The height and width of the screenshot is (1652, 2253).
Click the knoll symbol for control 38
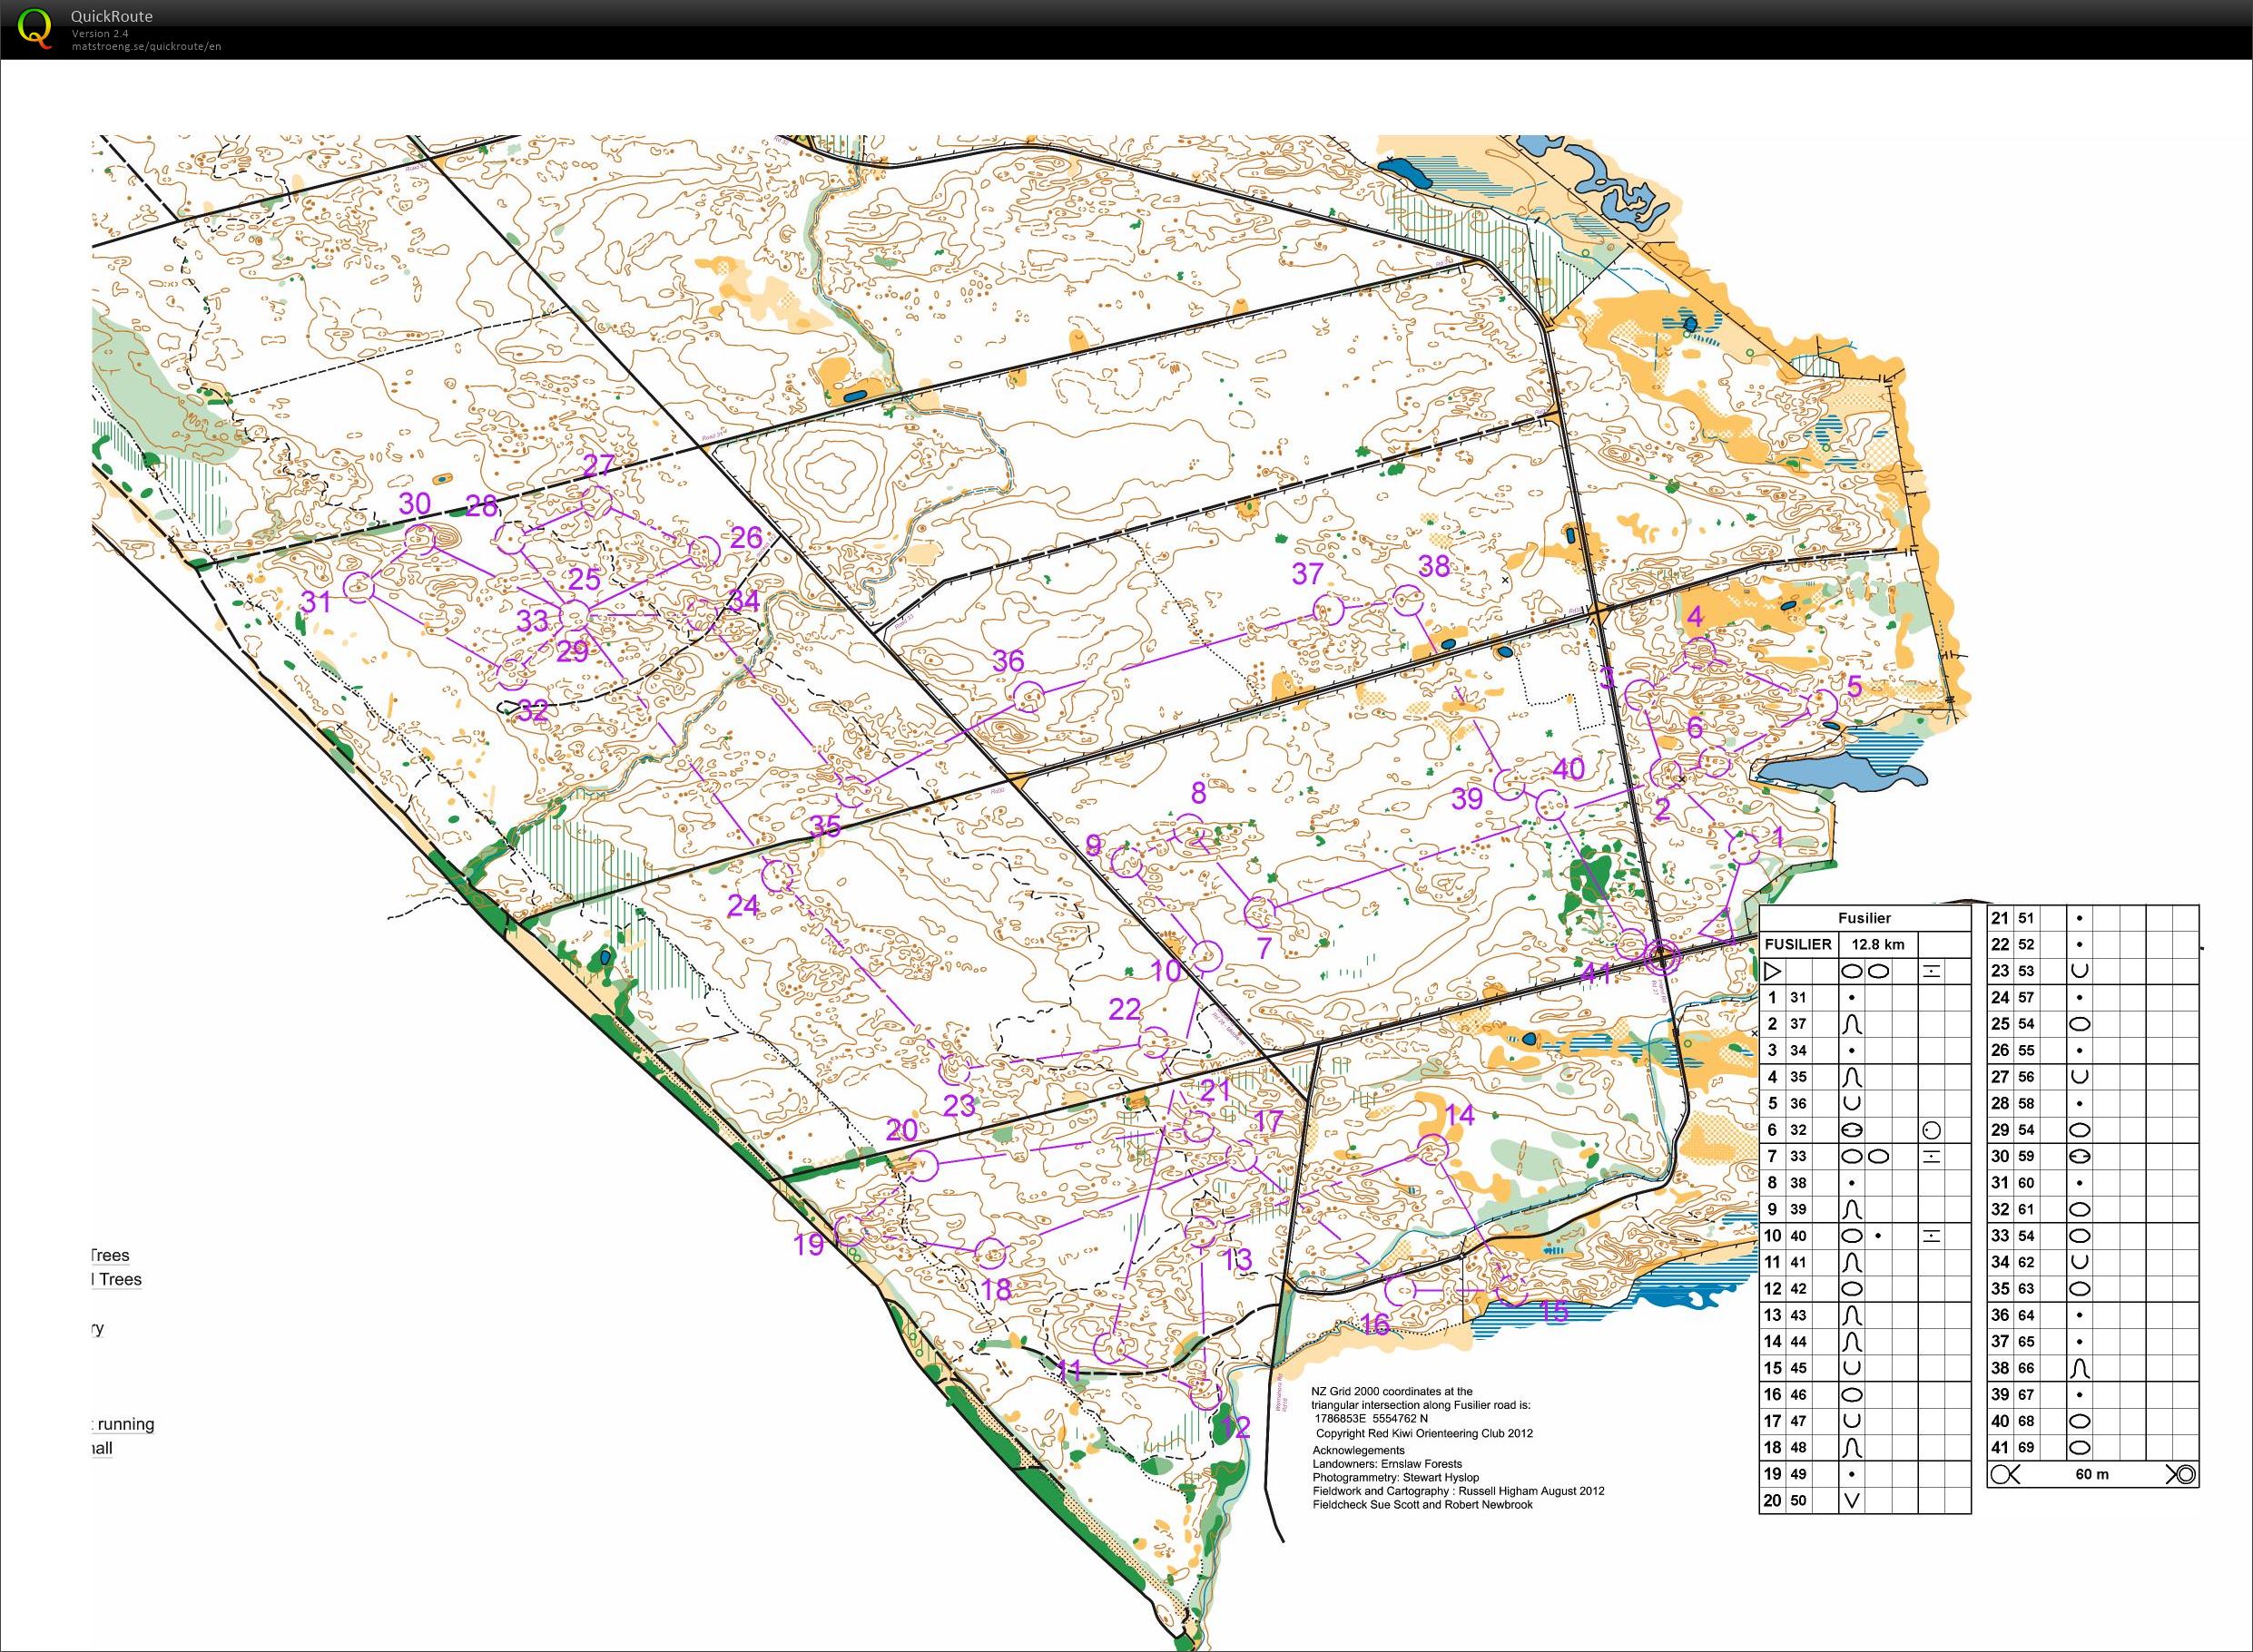point(2080,1368)
